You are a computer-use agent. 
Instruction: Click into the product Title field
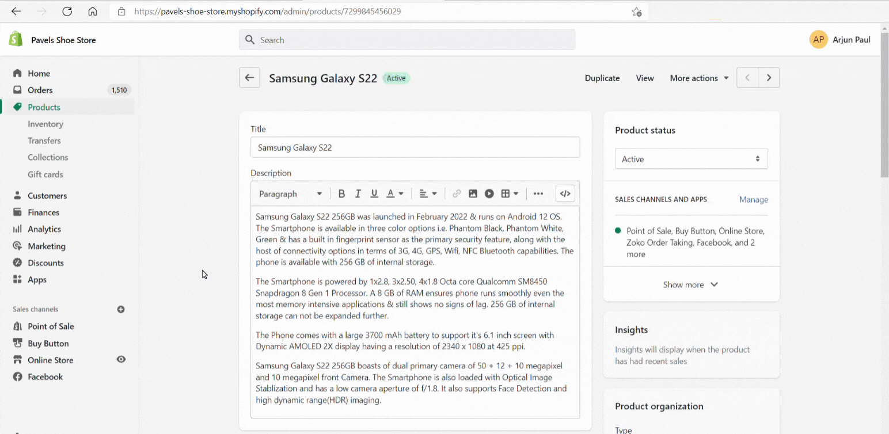pos(415,147)
